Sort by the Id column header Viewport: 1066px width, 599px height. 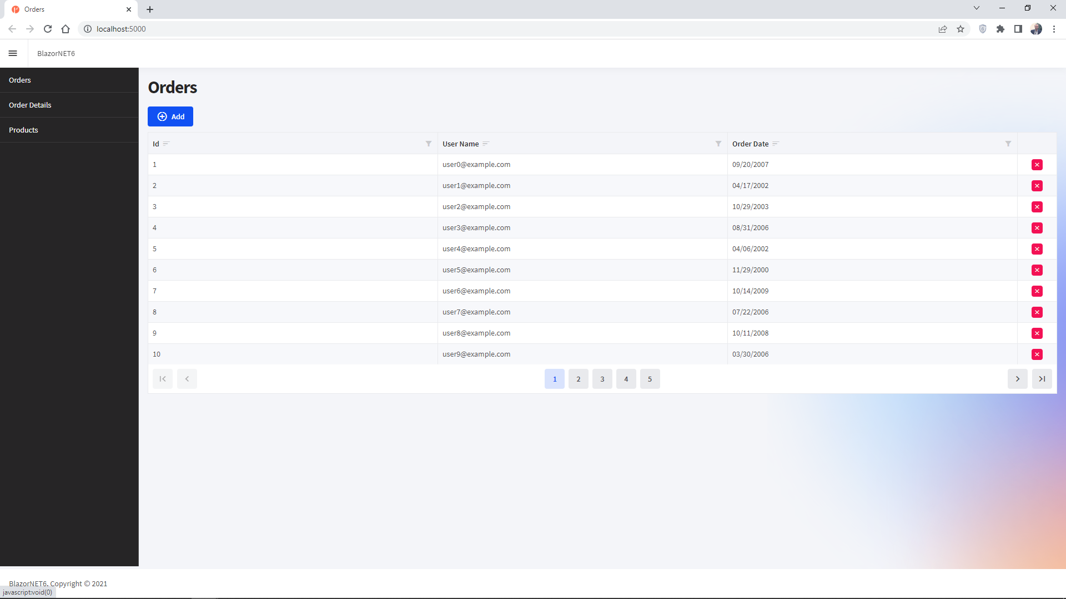coord(156,144)
